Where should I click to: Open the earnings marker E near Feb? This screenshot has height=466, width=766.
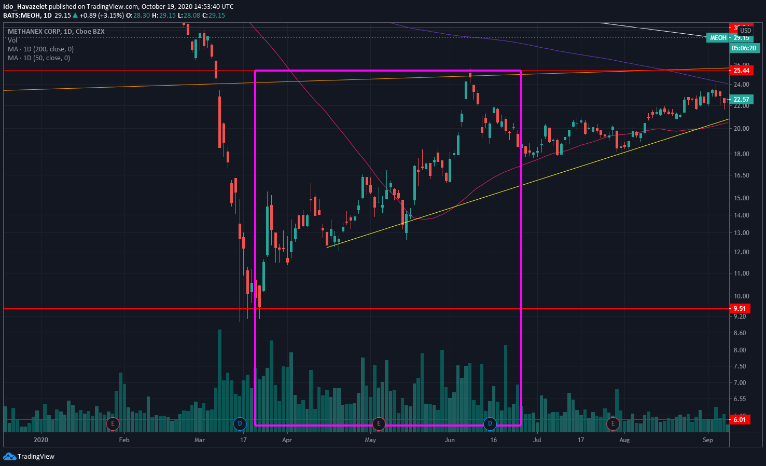tap(113, 423)
